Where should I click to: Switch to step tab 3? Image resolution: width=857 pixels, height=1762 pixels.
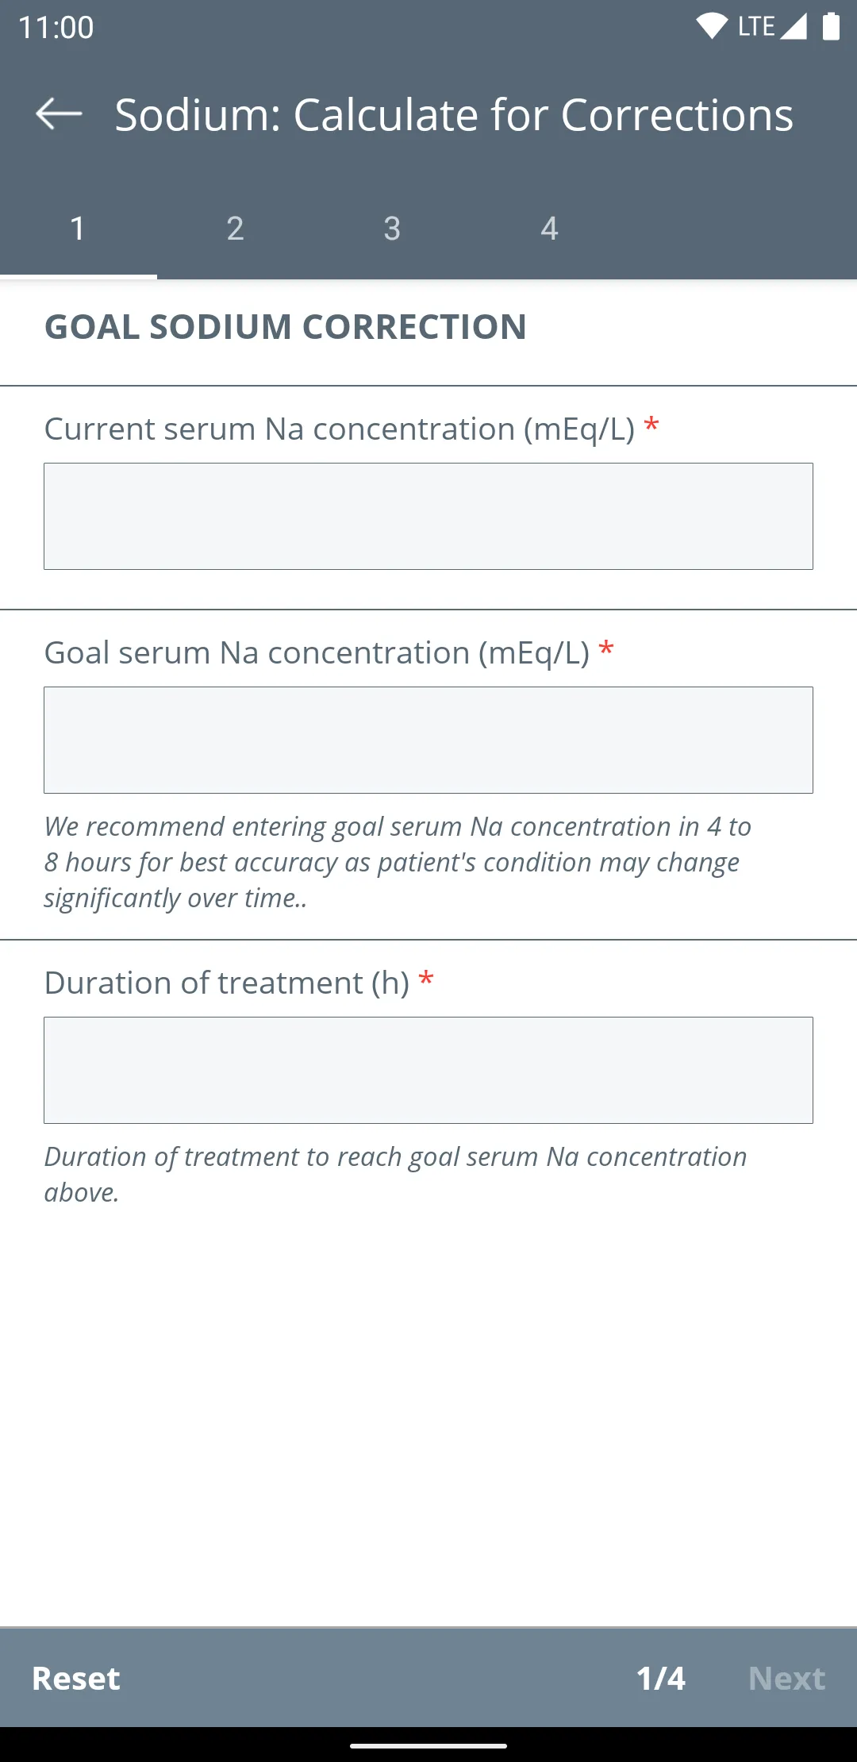coord(392,229)
